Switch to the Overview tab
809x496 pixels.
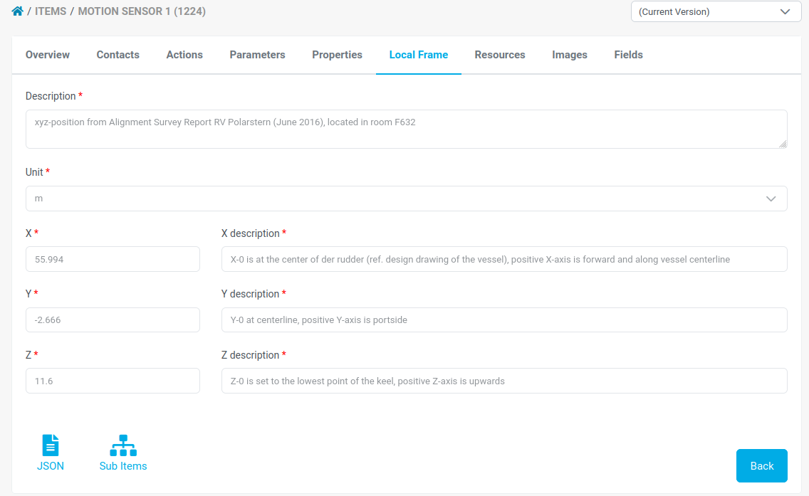(48, 55)
